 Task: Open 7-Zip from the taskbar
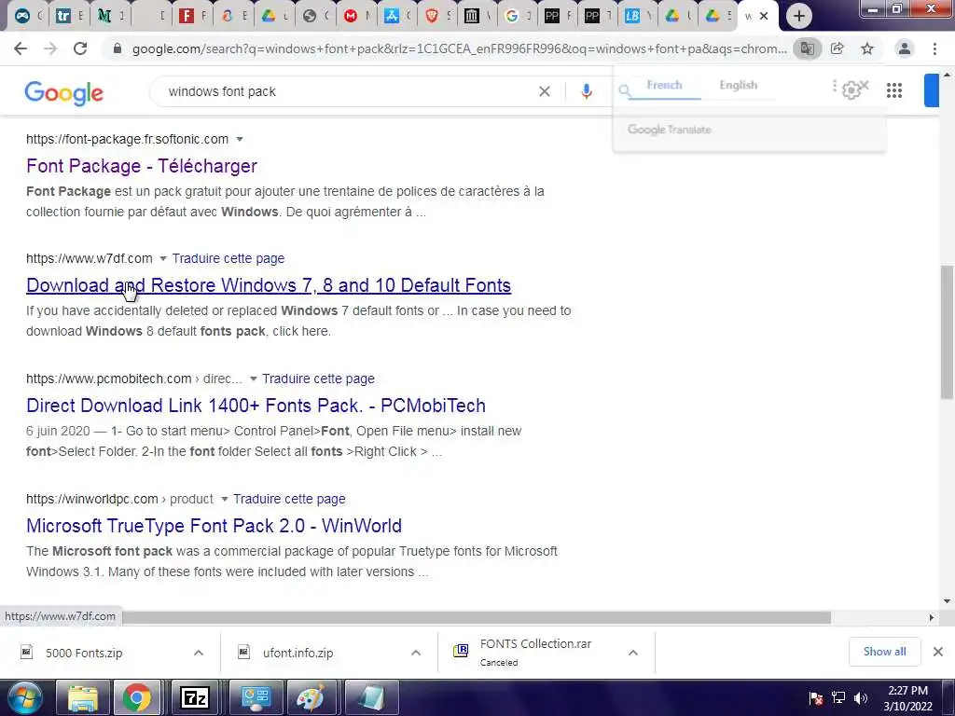click(195, 697)
